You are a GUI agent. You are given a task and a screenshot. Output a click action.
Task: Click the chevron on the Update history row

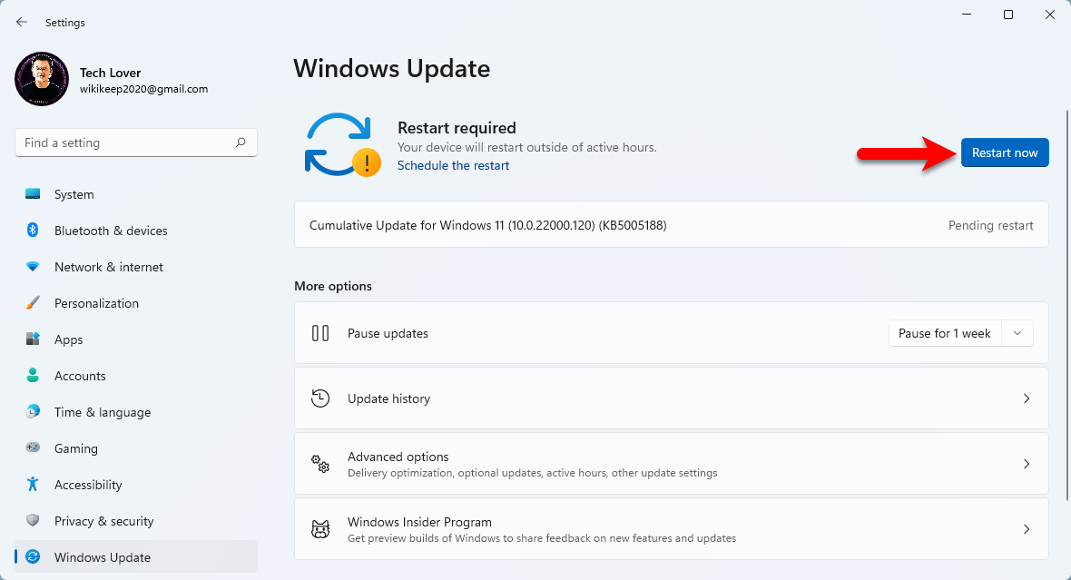point(1026,398)
